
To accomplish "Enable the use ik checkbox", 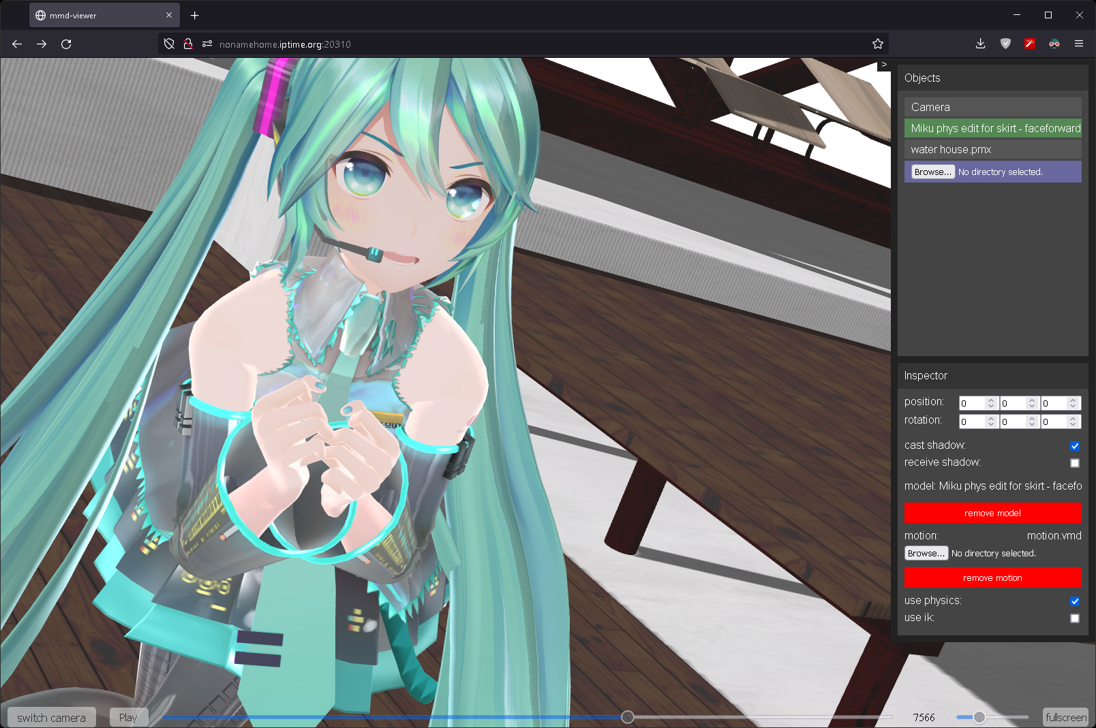I will (x=1075, y=618).
